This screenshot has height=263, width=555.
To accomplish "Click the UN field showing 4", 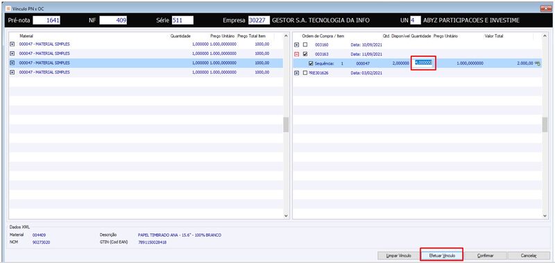I will tap(415, 21).
